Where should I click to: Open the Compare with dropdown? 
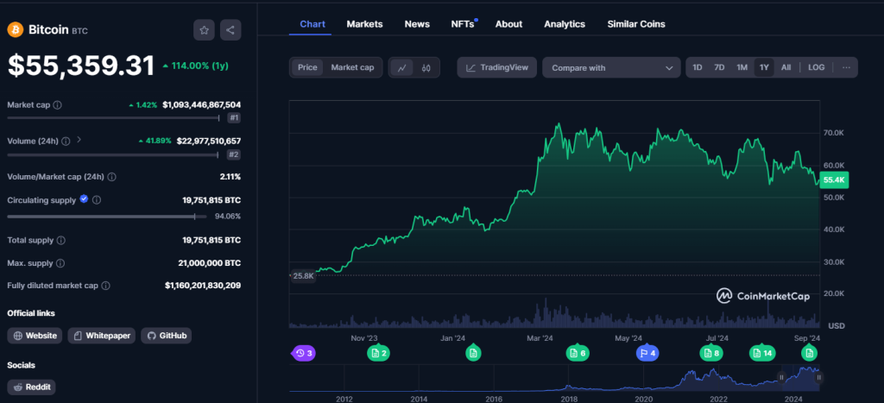coord(611,67)
